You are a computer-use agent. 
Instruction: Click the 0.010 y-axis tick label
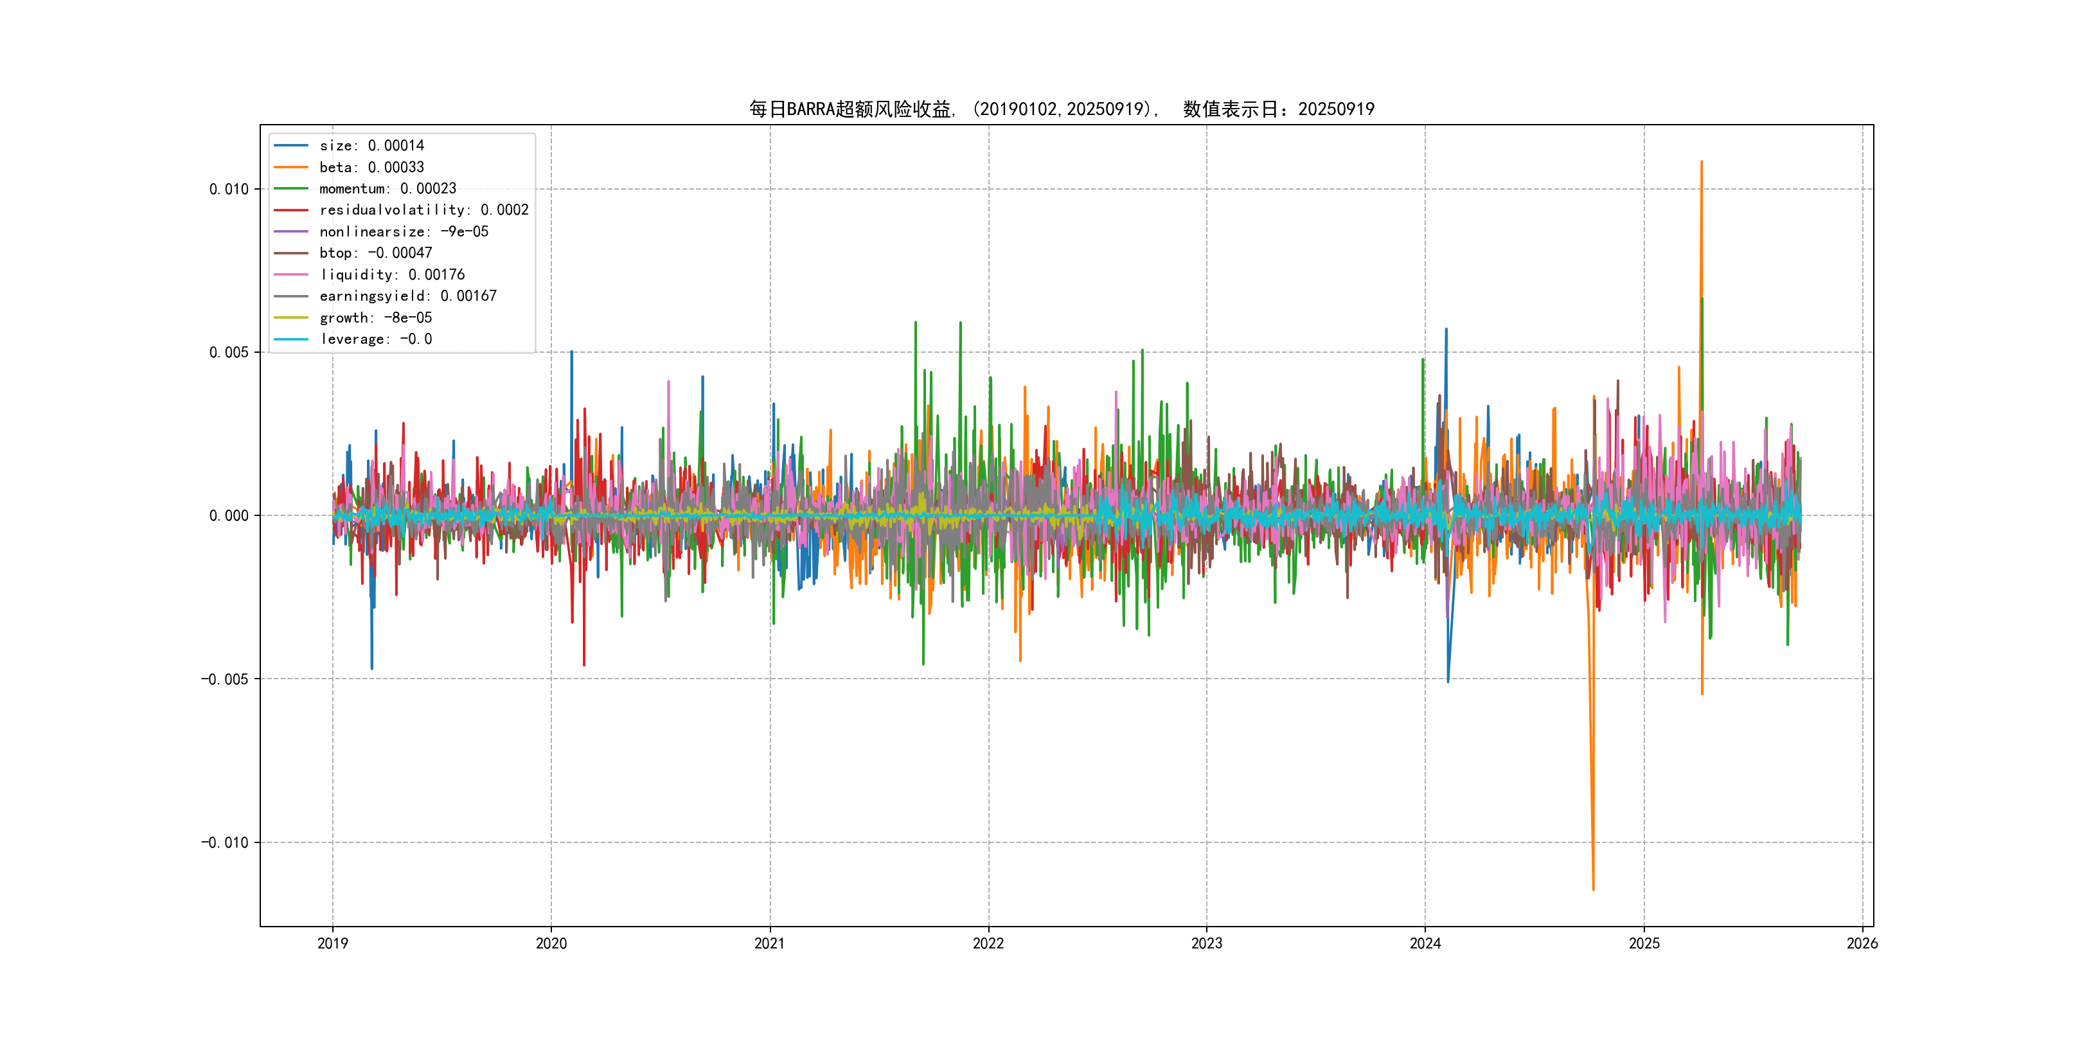click(229, 189)
